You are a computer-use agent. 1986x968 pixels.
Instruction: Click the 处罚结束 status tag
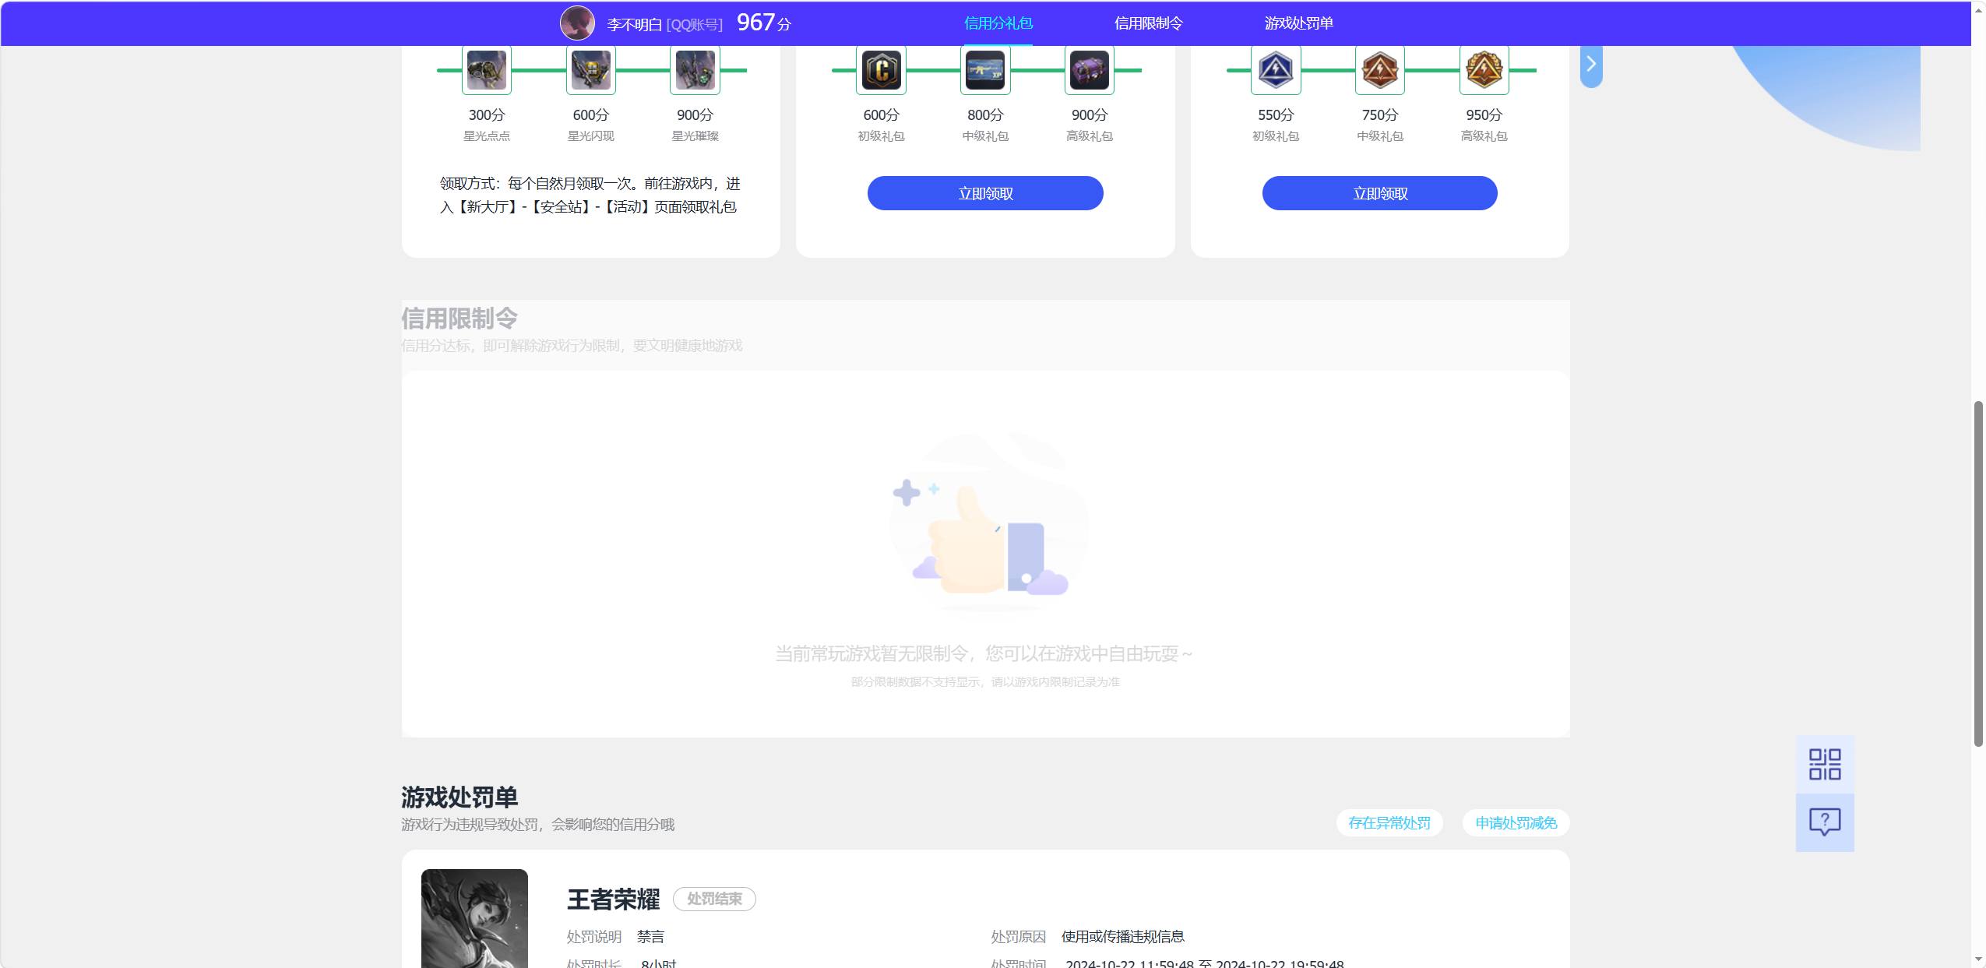[x=714, y=899]
